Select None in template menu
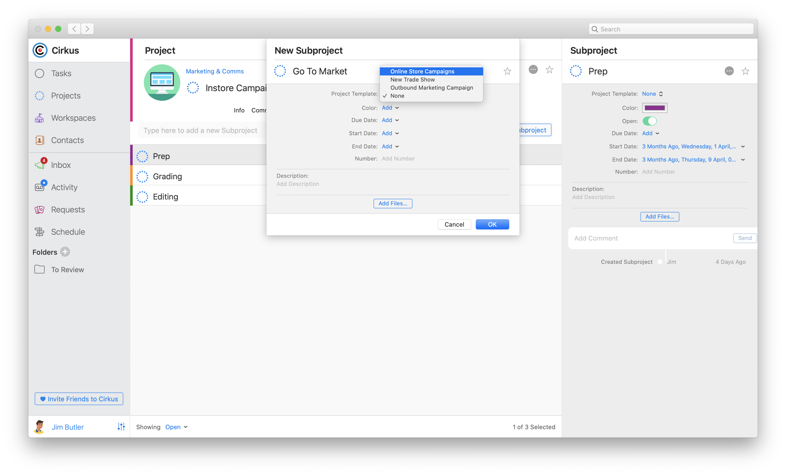Viewport: 786px width, 475px height. (431, 96)
